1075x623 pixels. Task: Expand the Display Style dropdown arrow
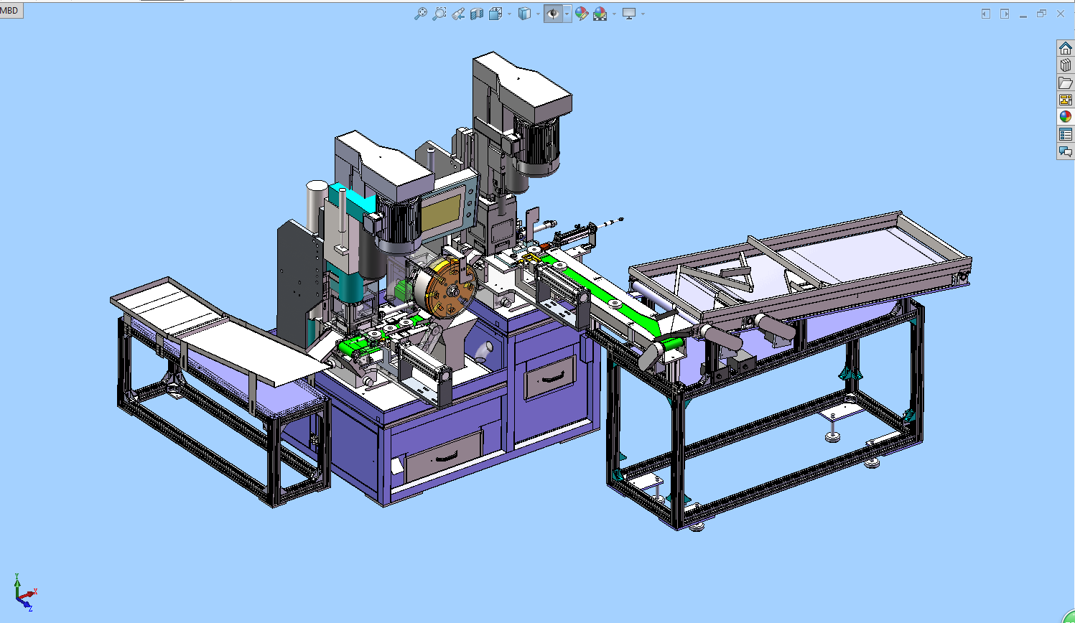pos(538,14)
